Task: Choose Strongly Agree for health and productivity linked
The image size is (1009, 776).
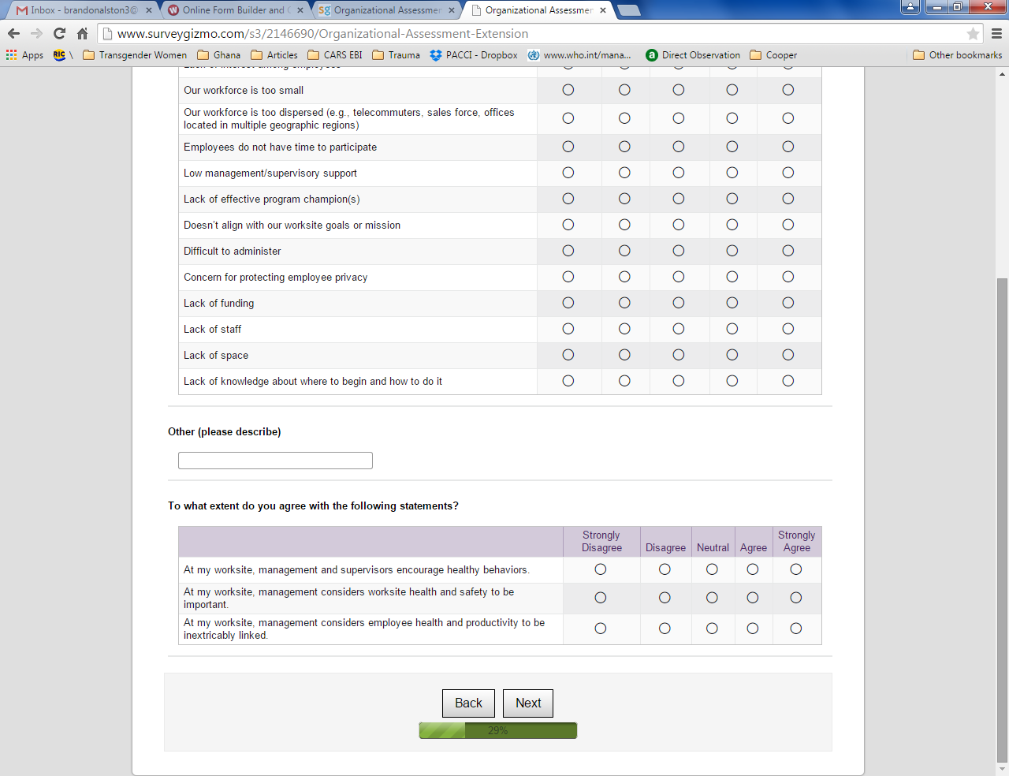Action: tap(796, 629)
